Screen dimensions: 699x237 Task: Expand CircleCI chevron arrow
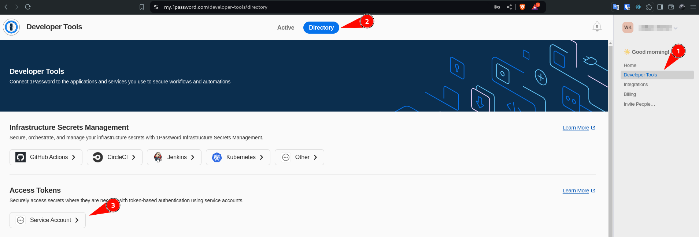134,157
